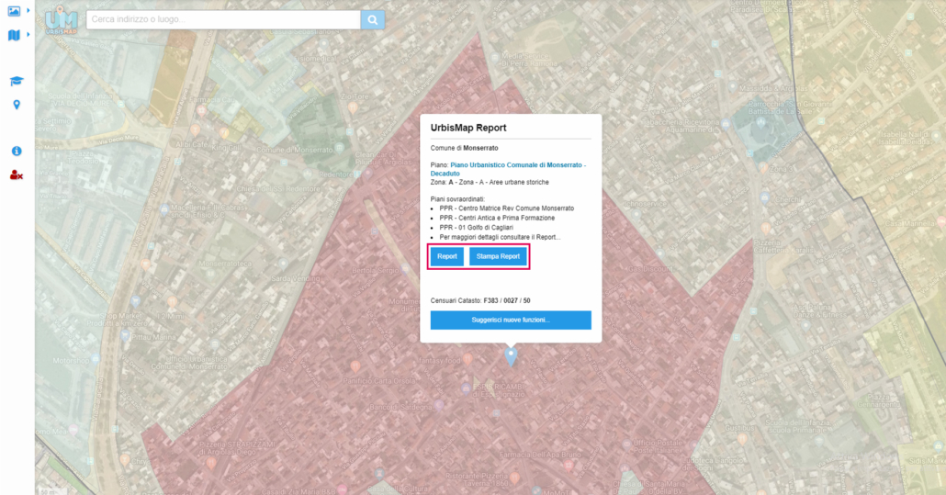Click text PPR - Centro Matrice Rev Comune Monserrato

(x=507, y=208)
